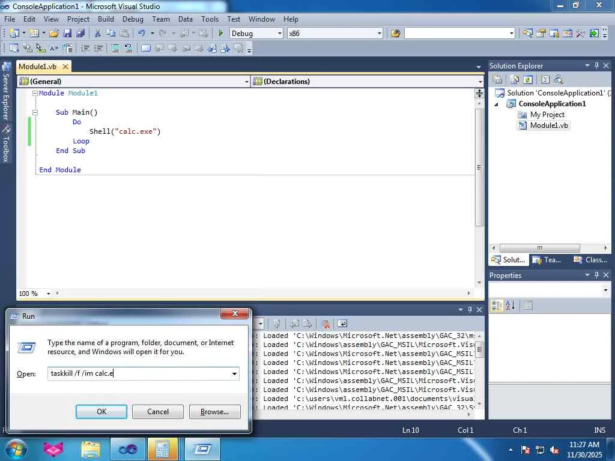Open the File menu
The height and width of the screenshot is (461, 615).
coord(10,19)
